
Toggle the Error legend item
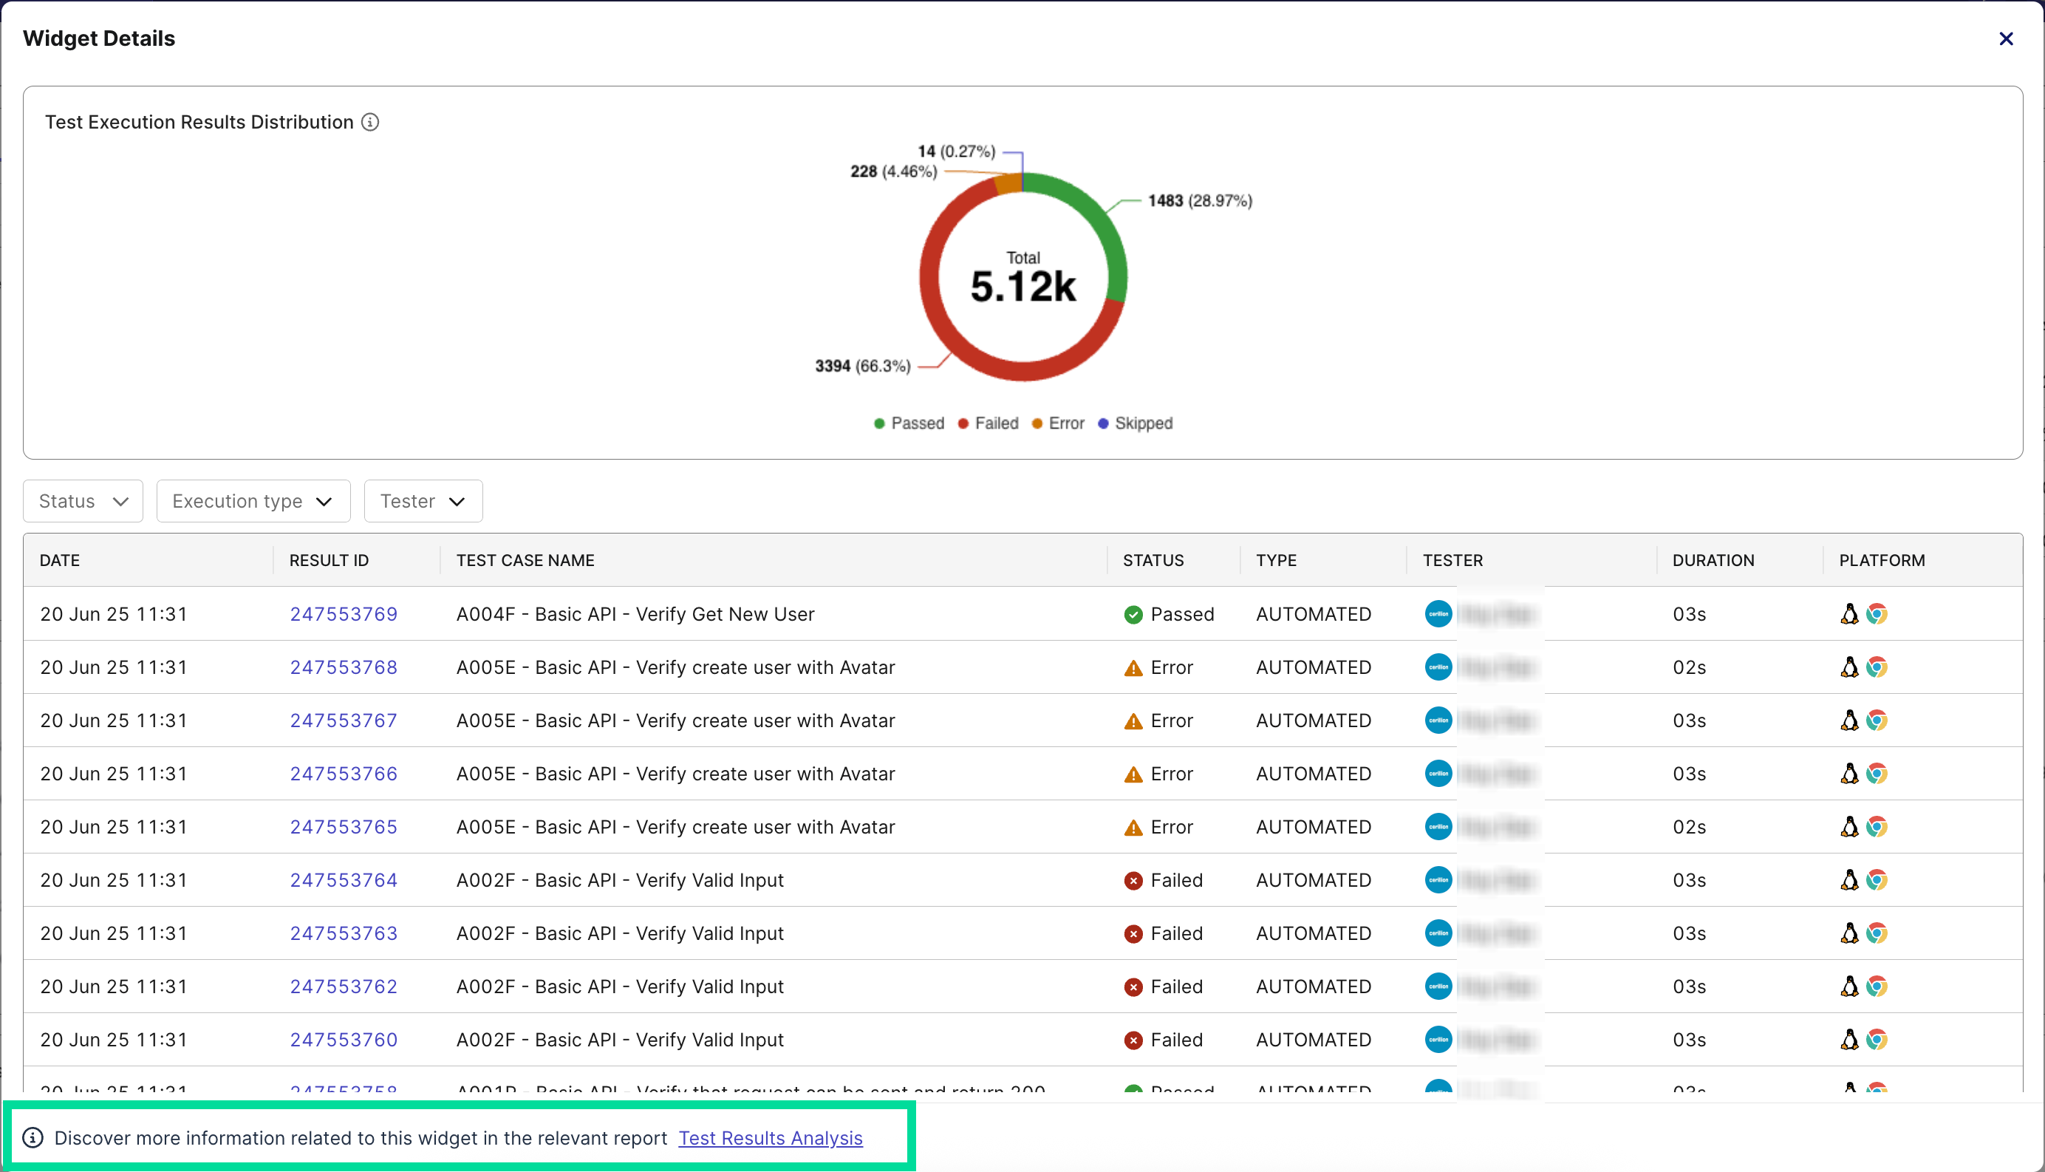pos(1057,423)
